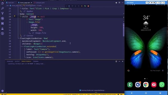The image size is (168, 95).
Task: Click the line and column status indicator
Action: click(x=67, y=94)
